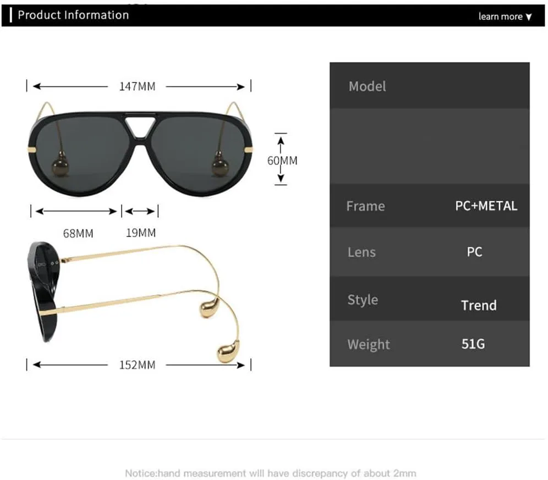The width and height of the screenshot is (548, 480).
Task: Click the 68MM lens width label
Action: click(78, 233)
